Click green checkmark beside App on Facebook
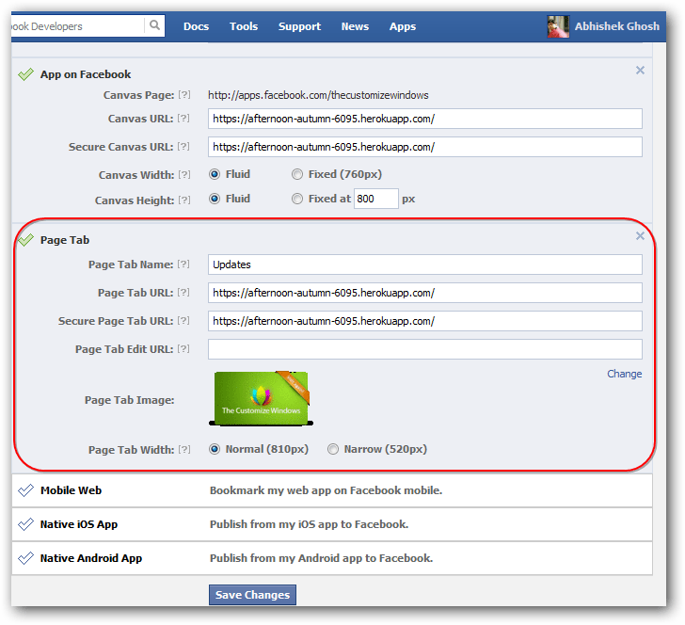The width and height of the screenshot is (685, 625). 25,74
